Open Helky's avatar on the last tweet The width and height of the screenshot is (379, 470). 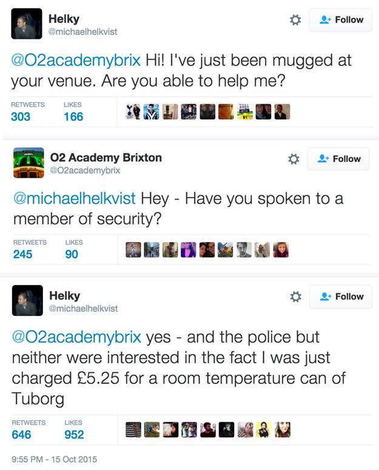pos(27,300)
